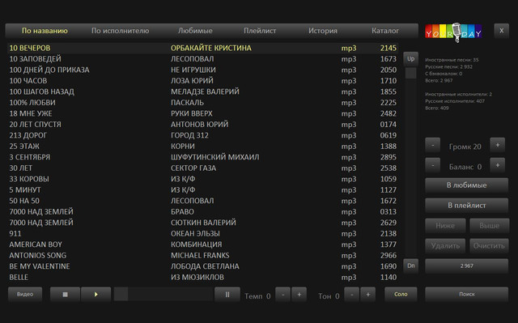Select the song 10 ЗАПОВЕДЕЙ

[x=202, y=59]
